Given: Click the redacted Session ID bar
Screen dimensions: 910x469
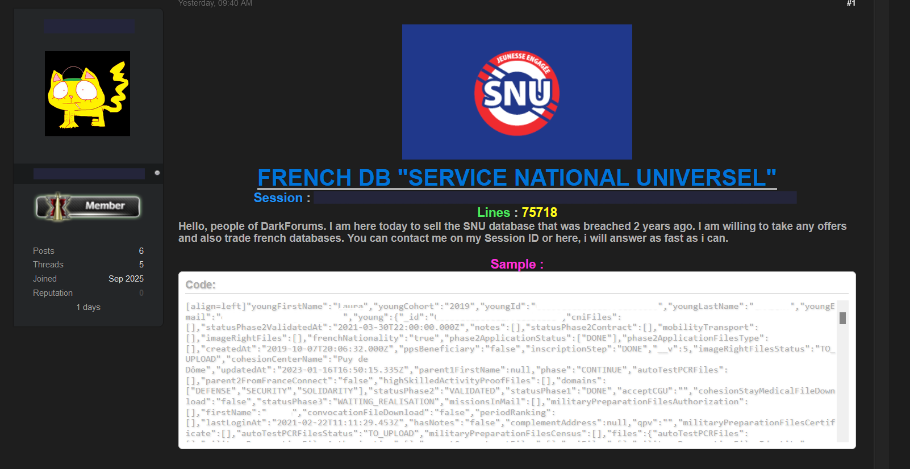Looking at the screenshot, I should click(x=555, y=198).
